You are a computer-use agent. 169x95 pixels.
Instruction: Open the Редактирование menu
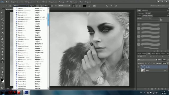click(x=17, y=2)
